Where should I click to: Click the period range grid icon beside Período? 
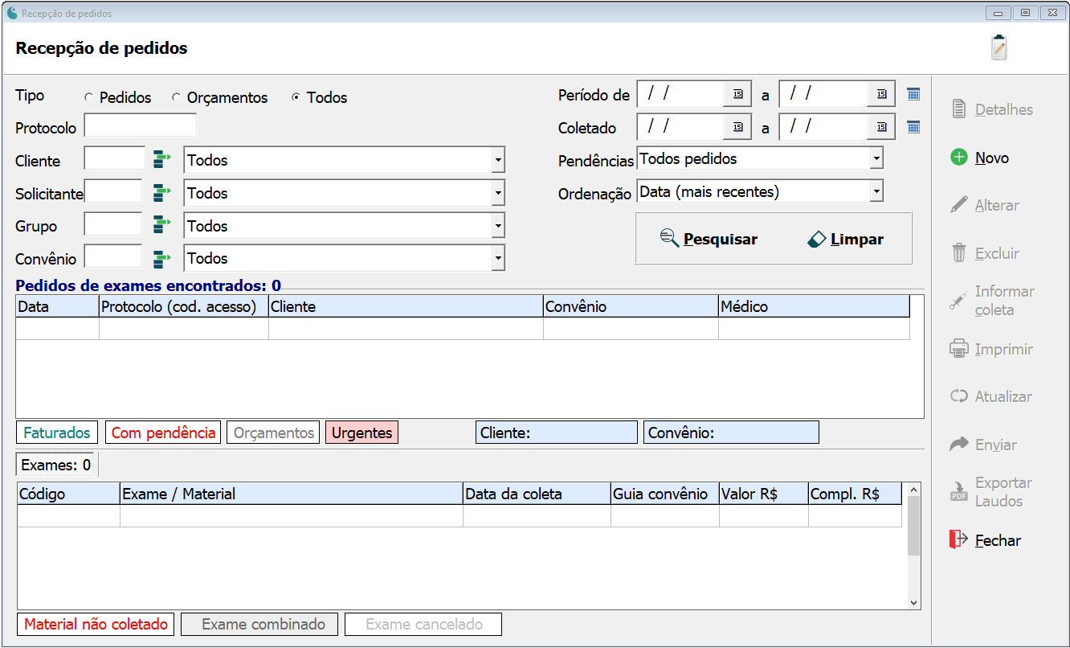[x=913, y=94]
